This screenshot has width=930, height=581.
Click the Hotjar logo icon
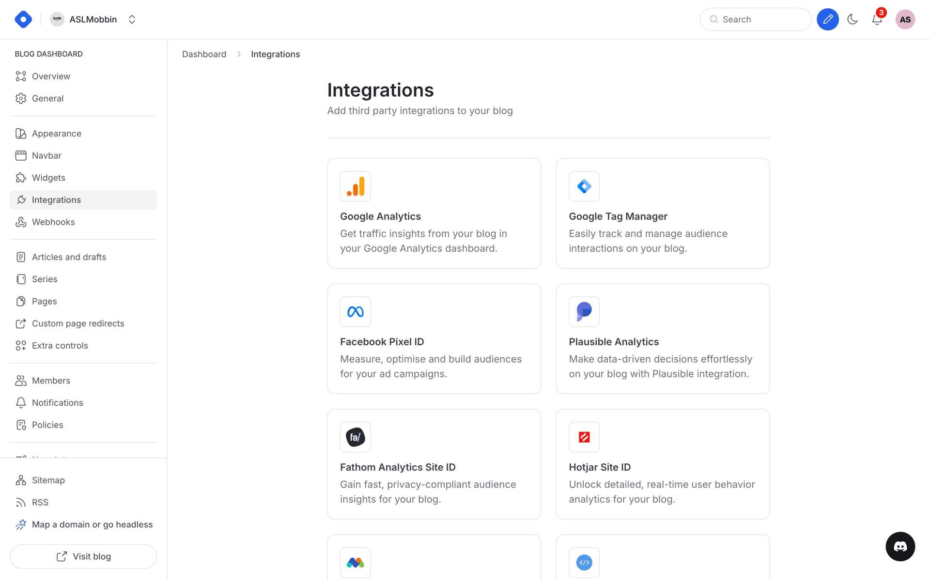[x=584, y=437]
